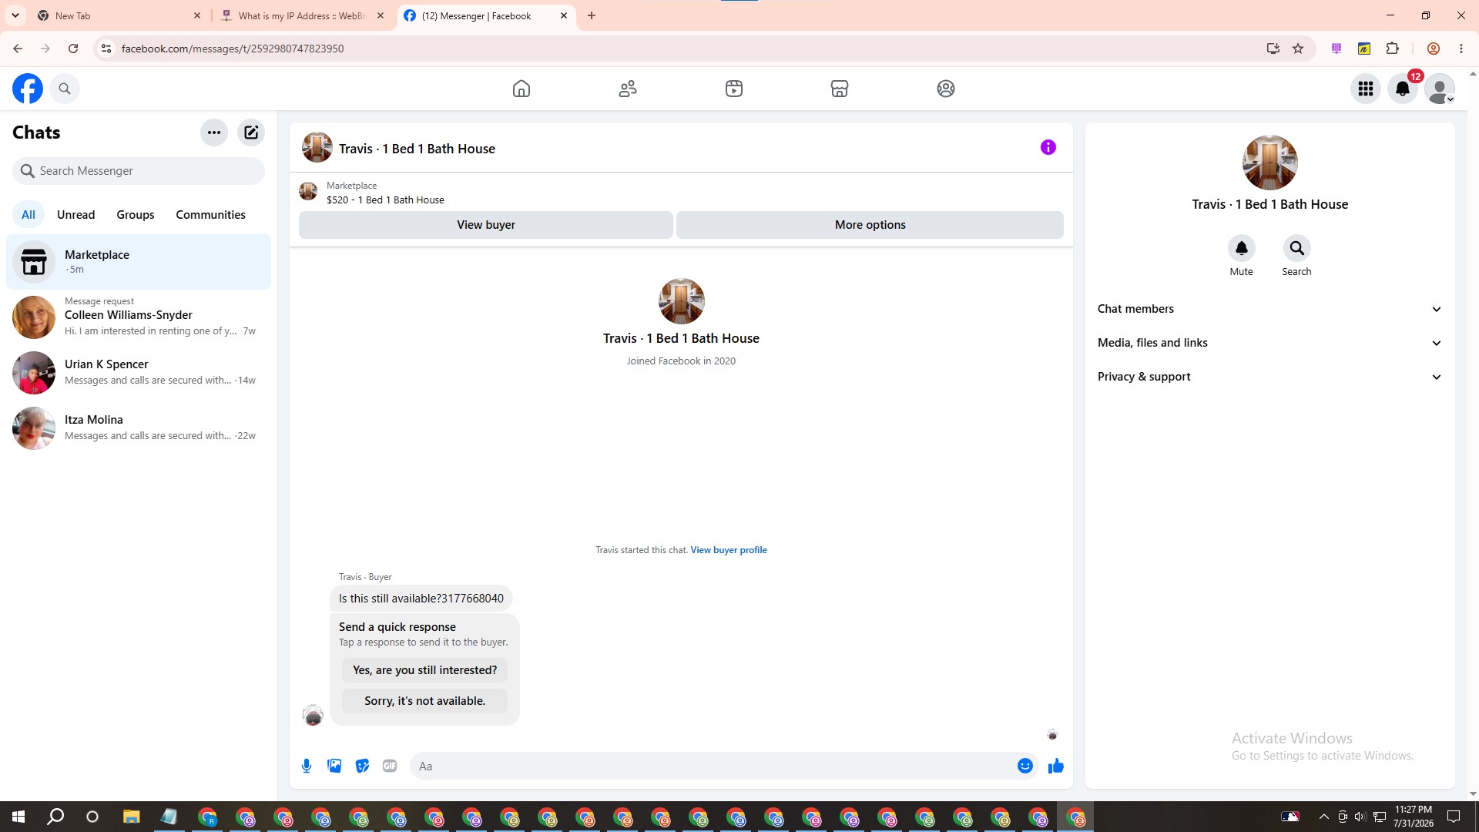Viewport: 1479px width, 832px height.
Task: Open the Friends icon in top navigation
Action: coord(628,89)
